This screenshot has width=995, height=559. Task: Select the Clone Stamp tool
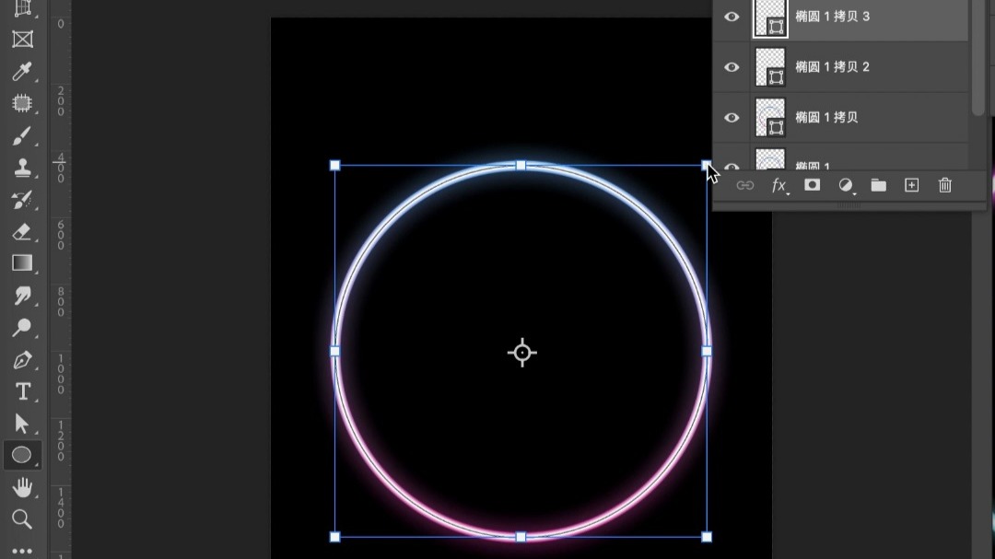(22, 168)
